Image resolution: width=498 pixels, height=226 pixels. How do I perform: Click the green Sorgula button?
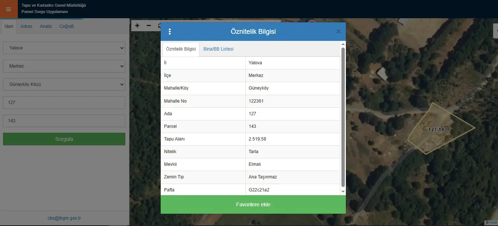coord(64,139)
